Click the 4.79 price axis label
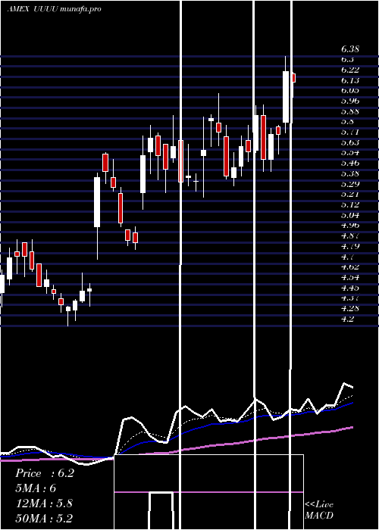 [350, 246]
